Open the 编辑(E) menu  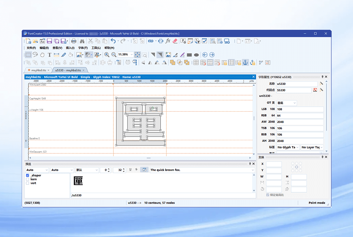(44, 48)
